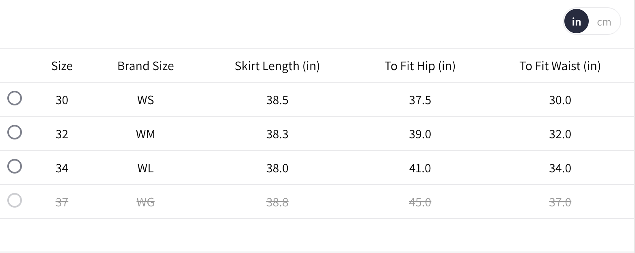Click the Size column header
This screenshot has height=253, width=635.
(62, 66)
